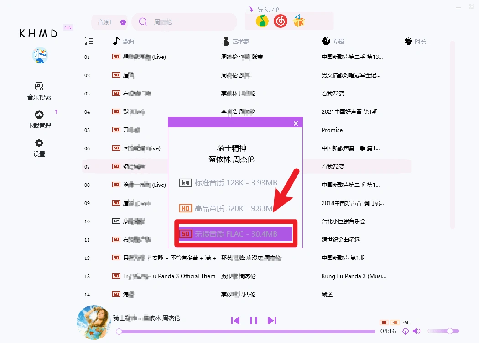
Task: Click the search magnifier icon
Action: tap(143, 22)
